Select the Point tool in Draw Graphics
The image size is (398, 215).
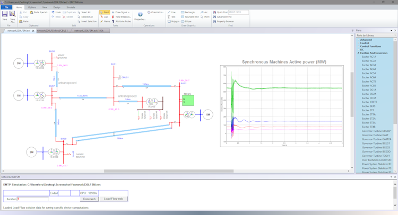click(205, 17)
